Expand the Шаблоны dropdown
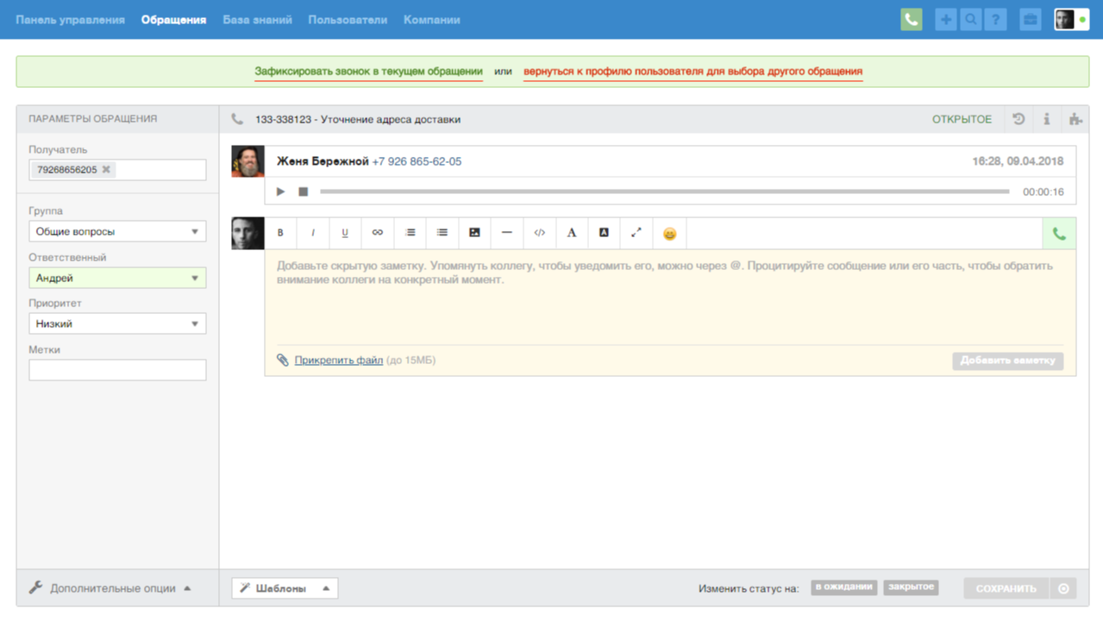This screenshot has width=1103, height=621. pyautogui.click(x=283, y=587)
